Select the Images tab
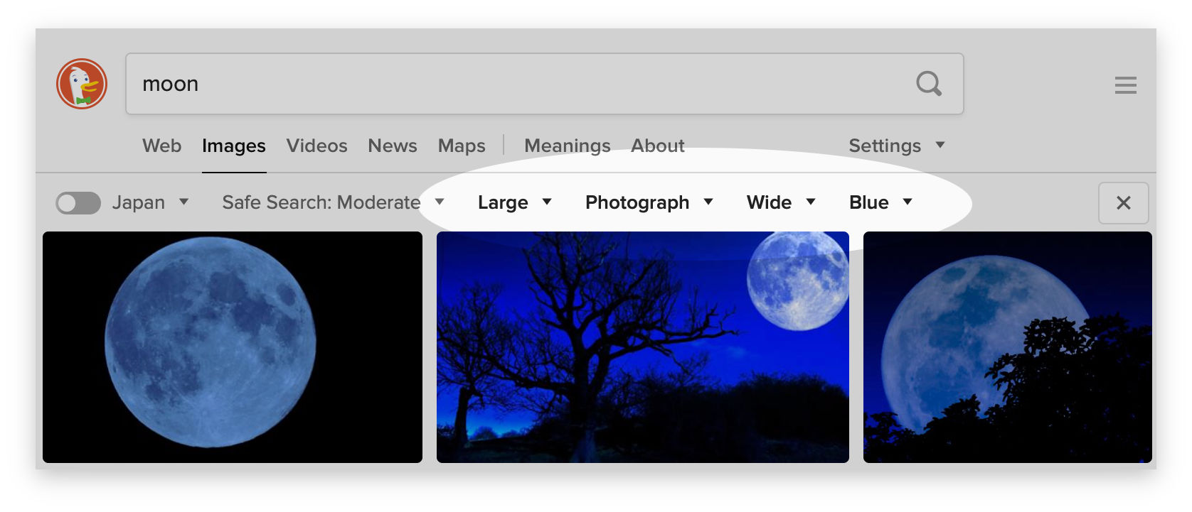 (234, 146)
